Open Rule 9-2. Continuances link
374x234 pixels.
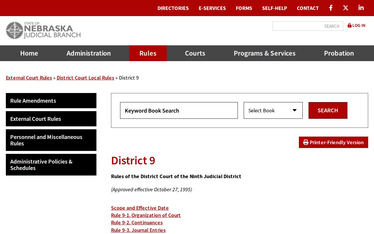(137, 223)
